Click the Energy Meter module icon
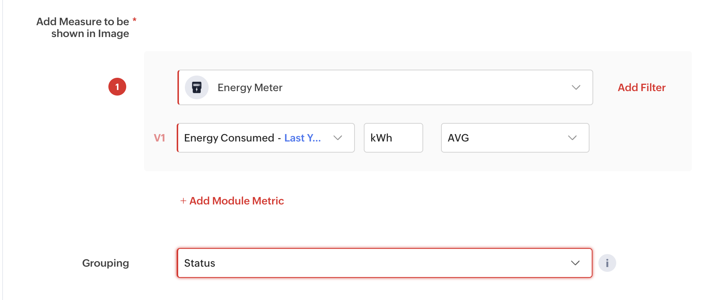The image size is (712, 300). click(x=196, y=87)
